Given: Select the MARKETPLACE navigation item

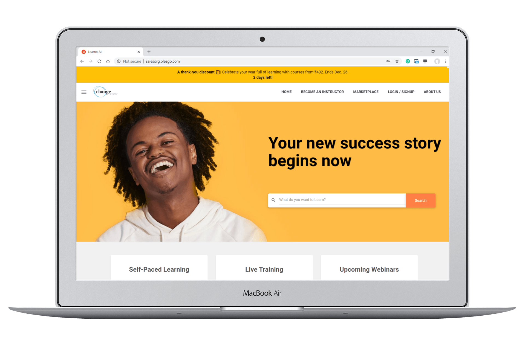Looking at the screenshot, I should pyautogui.click(x=366, y=92).
